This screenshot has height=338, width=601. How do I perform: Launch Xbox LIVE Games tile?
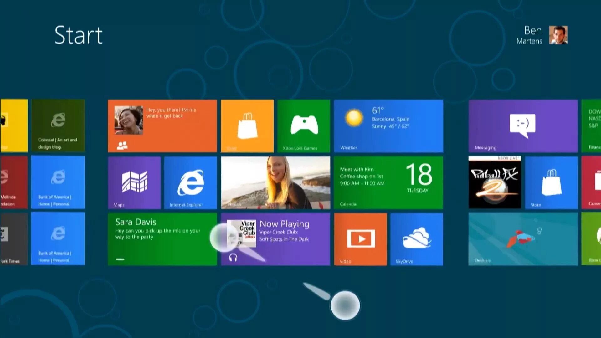(x=304, y=126)
